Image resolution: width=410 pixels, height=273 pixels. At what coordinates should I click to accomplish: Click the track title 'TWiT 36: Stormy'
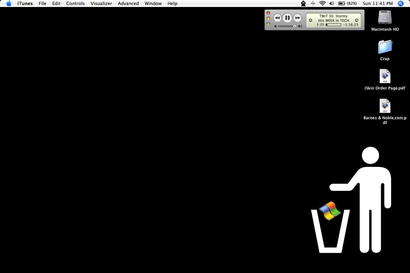click(333, 16)
